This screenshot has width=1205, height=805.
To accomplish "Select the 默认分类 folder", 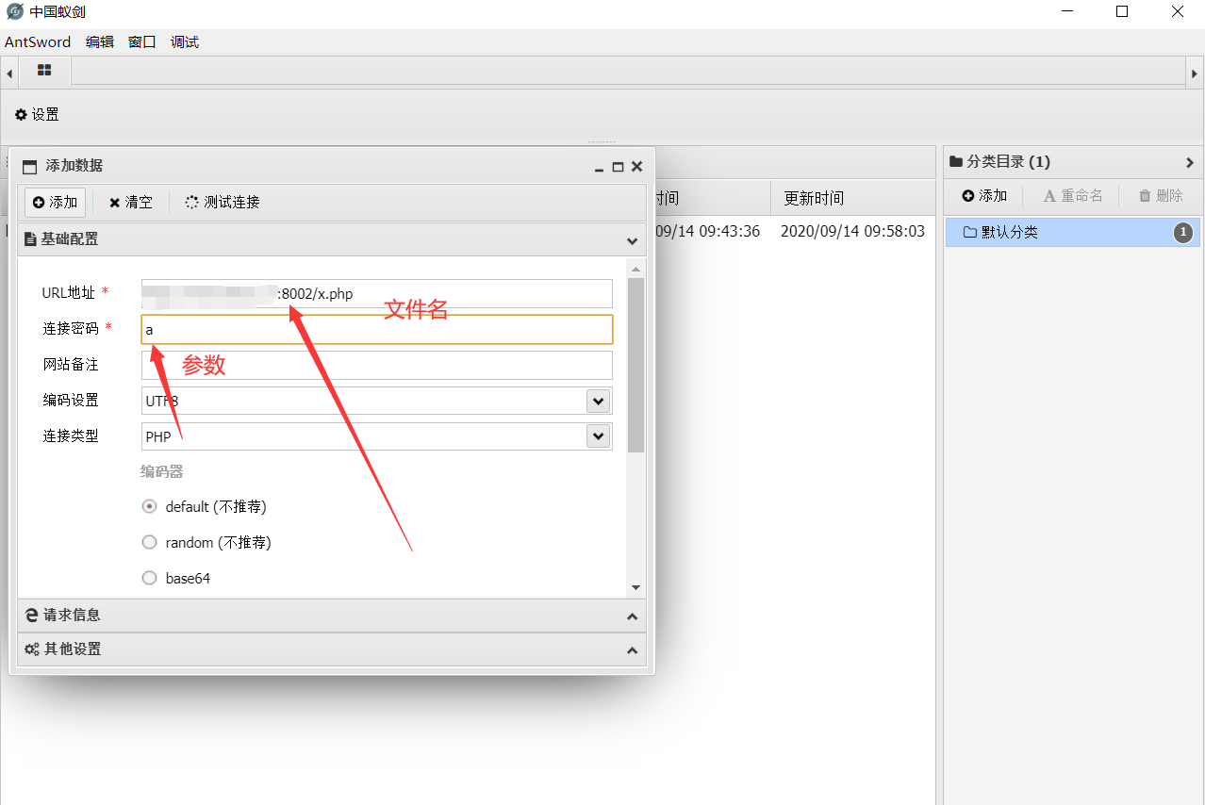I will (x=1073, y=232).
